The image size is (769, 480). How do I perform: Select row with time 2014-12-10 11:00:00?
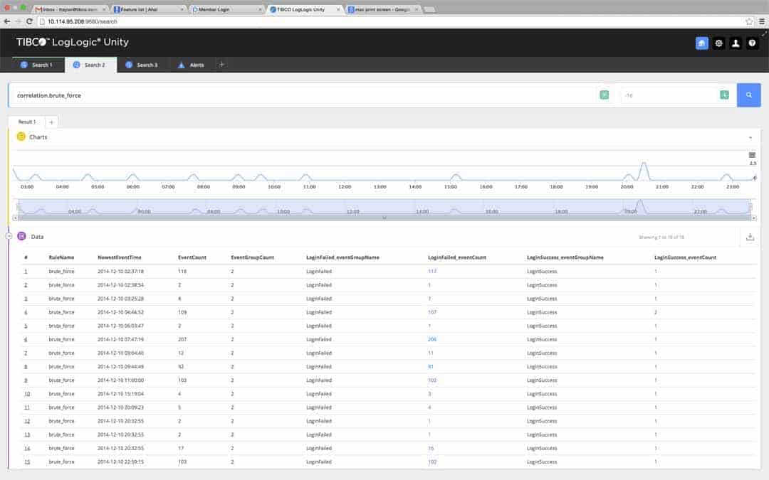(387, 380)
